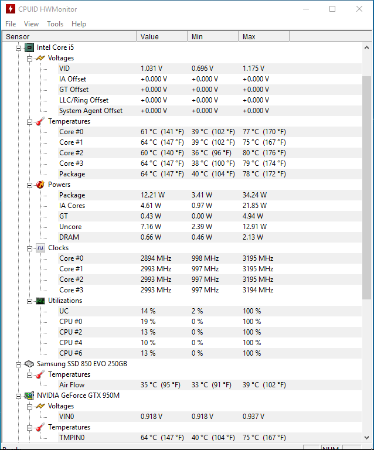This screenshot has width=374, height=450.
Task: Collapse the NVIDIA Voltages group
Action: (x=29, y=407)
